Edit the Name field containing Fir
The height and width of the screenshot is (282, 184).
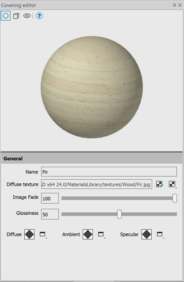109,172
